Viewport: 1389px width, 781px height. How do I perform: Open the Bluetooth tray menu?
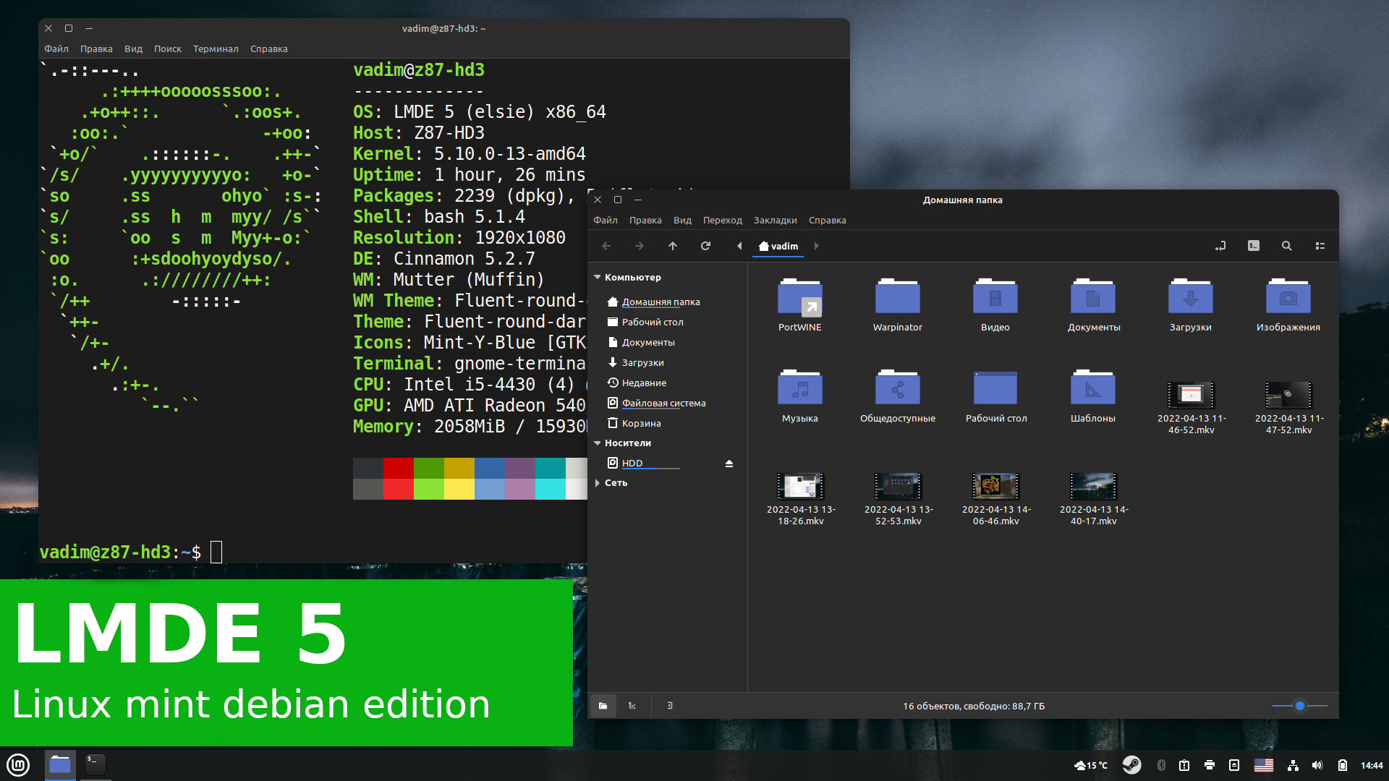pos(1160,764)
